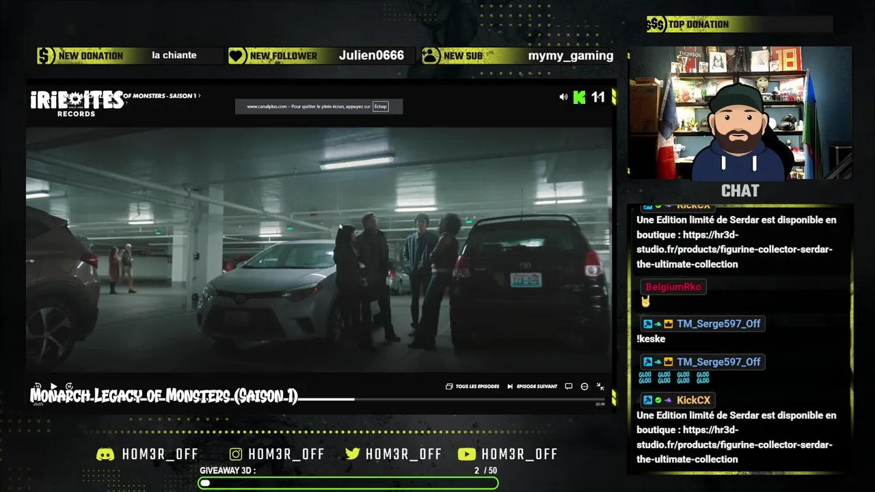This screenshot has width=875, height=492.
Task: Click the Discord icon beside H0M3R_OFF
Action: click(x=105, y=454)
